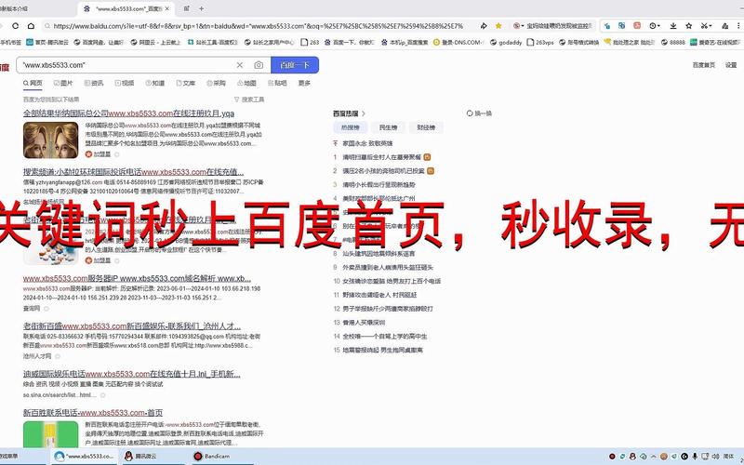Select the 贴吧 search tab

coord(277,83)
